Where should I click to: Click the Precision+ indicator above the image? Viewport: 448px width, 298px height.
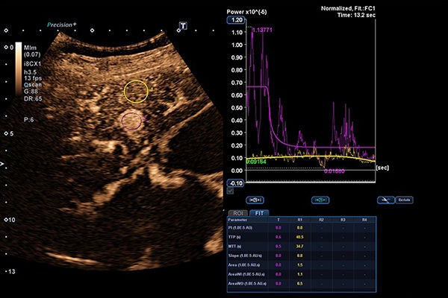click(62, 25)
